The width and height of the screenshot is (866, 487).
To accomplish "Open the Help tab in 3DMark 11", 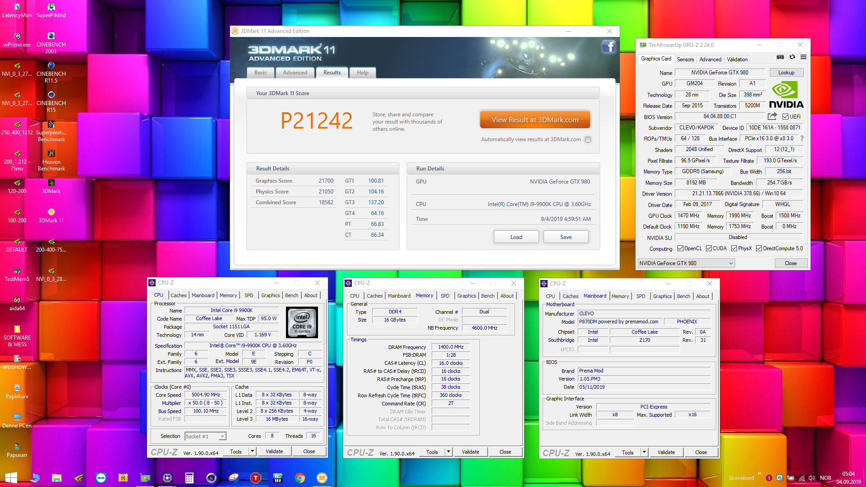I will [x=363, y=73].
